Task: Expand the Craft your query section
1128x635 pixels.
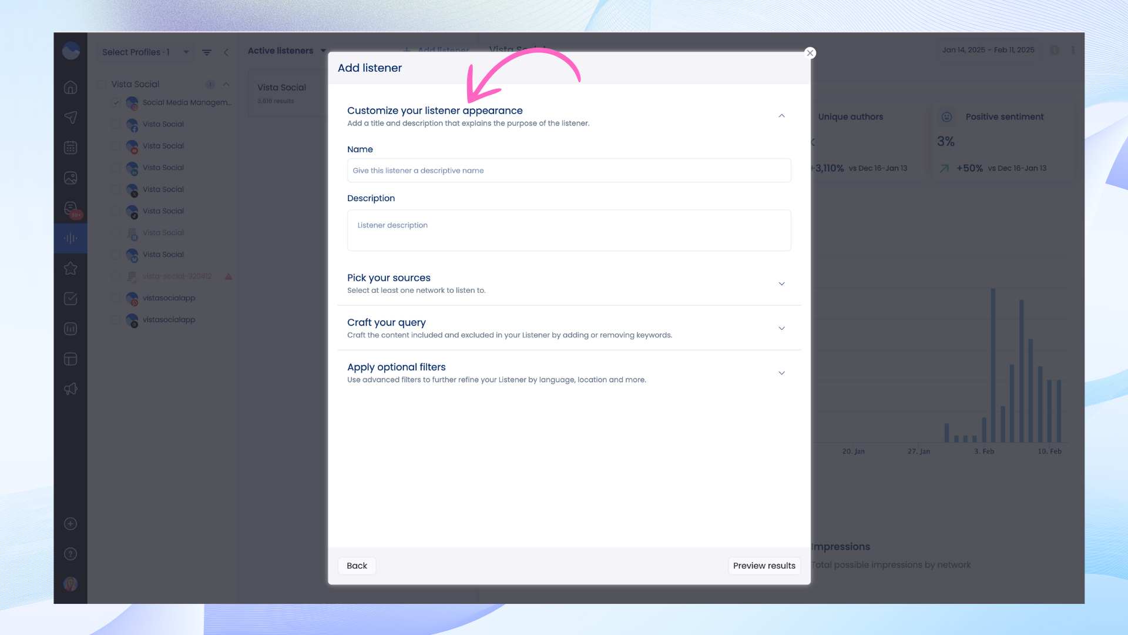Action: pyautogui.click(x=781, y=329)
